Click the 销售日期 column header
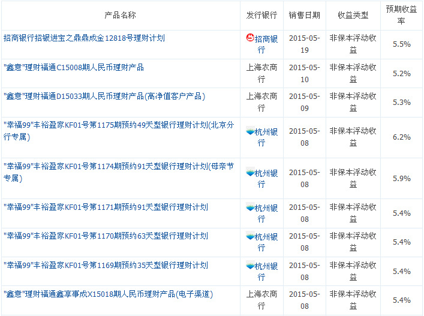 click(x=305, y=15)
